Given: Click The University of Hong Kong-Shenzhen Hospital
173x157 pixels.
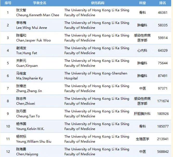Looking at the screenshot, I should click(96, 76).
